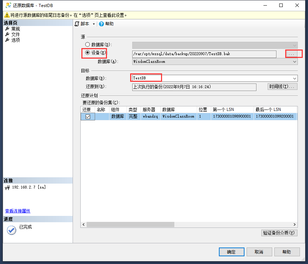Click the browse "..." button for device

(291, 54)
